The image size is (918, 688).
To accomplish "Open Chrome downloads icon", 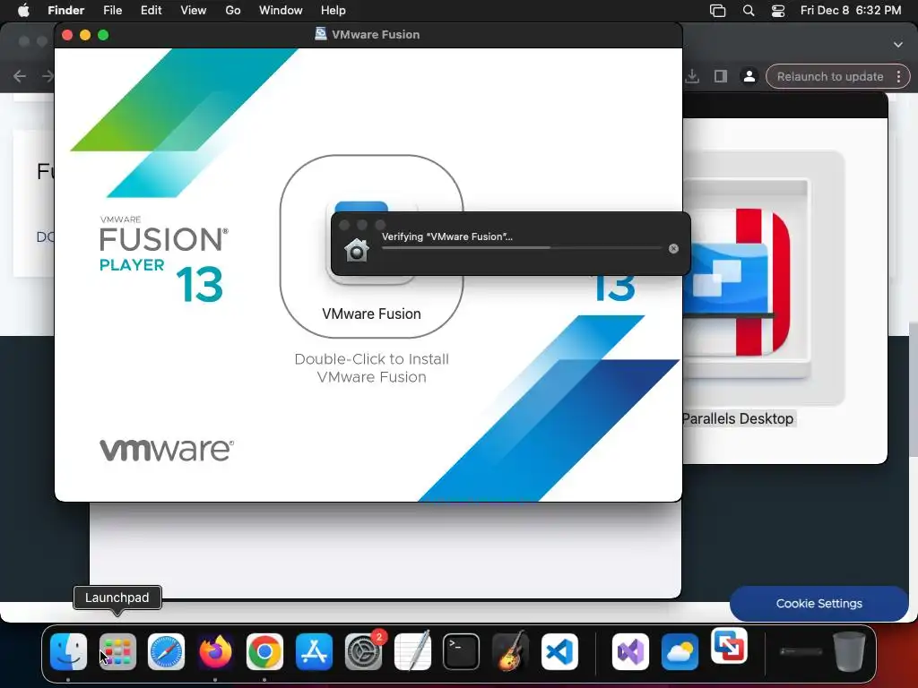I will click(692, 77).
